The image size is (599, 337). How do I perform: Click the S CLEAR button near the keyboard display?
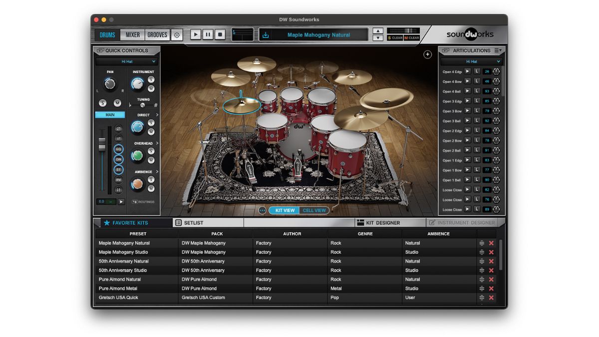395,37
